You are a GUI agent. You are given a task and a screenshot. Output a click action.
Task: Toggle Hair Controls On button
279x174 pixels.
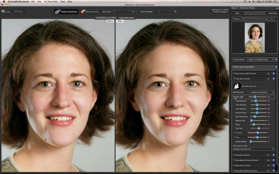(x=268, y=165)
